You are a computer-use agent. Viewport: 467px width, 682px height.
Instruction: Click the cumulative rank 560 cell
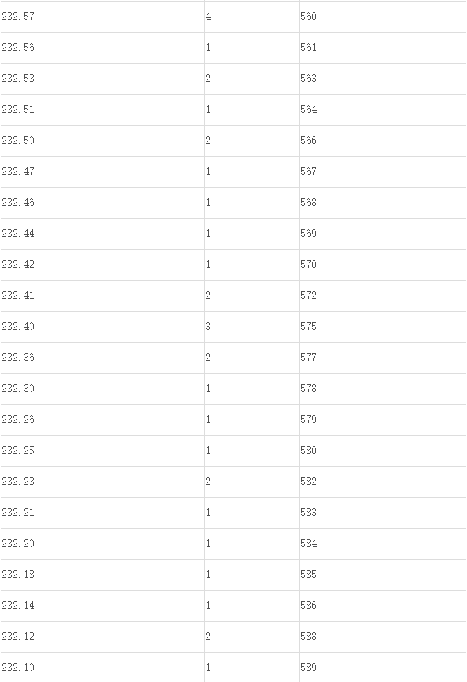pyautogui.click(x=383, y=17)
